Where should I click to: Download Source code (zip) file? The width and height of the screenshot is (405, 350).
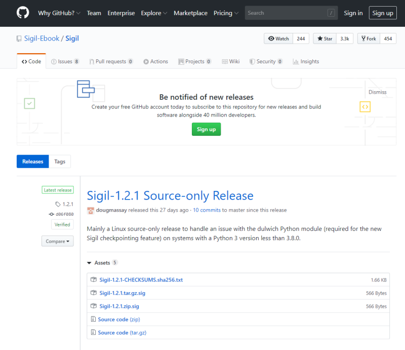tap(119, 319)
